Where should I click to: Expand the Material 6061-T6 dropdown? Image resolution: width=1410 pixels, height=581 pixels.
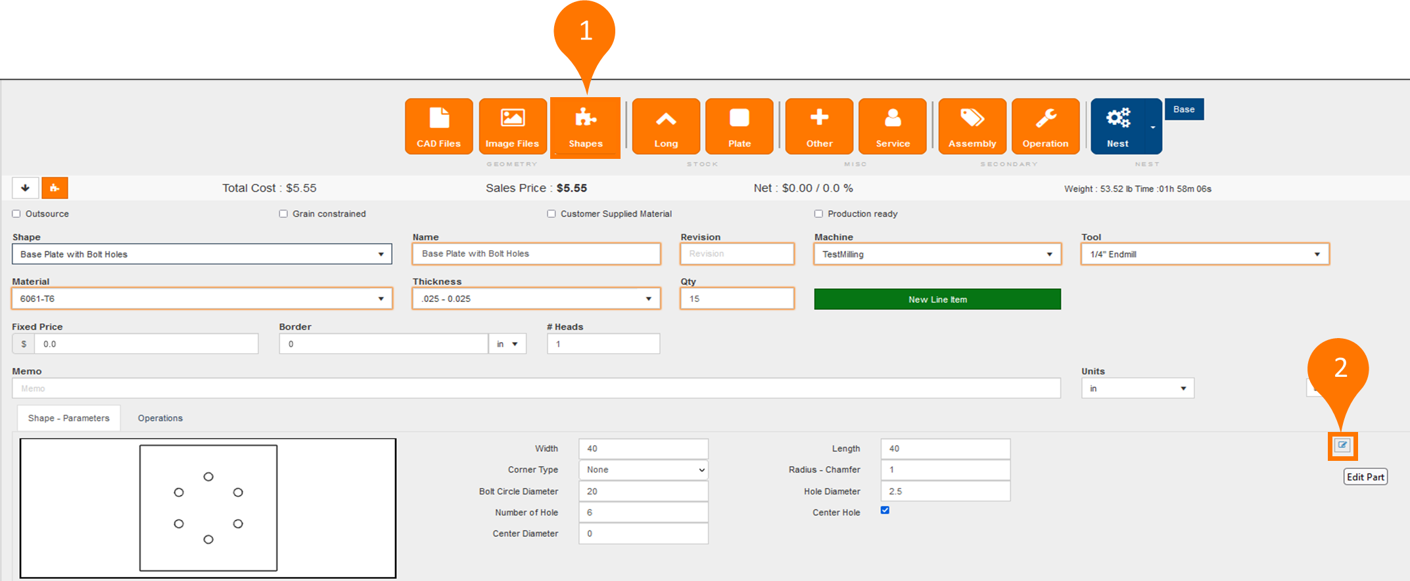pos(202,299)
